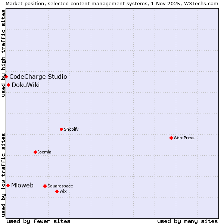This screenshot has height=224, width=224.
Task: Select the Mioweb data point marker
Action: click(8, 185)
